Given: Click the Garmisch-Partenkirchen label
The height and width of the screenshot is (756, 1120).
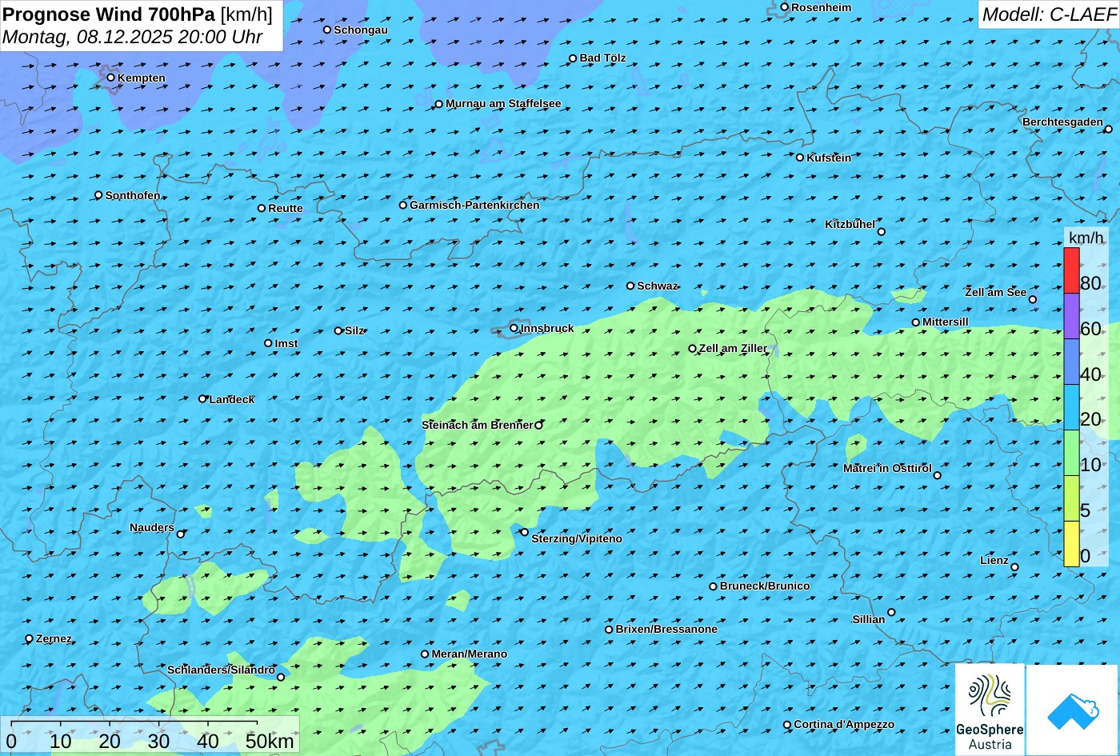Looking at the screenshot, I should coord(474,205).
